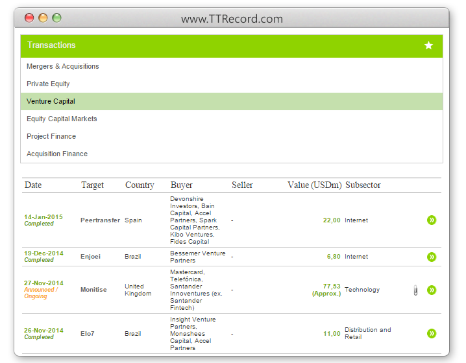Click the white star icon in Transactions header
Screen dimensions: 466x363
[428, 45]
